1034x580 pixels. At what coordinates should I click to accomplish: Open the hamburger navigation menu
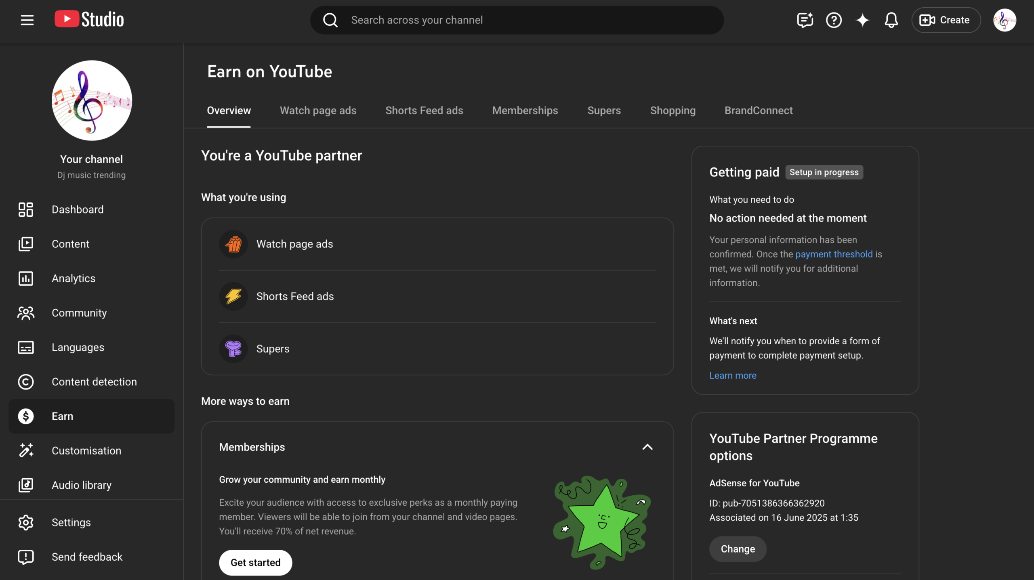click(x=27, y=20)
